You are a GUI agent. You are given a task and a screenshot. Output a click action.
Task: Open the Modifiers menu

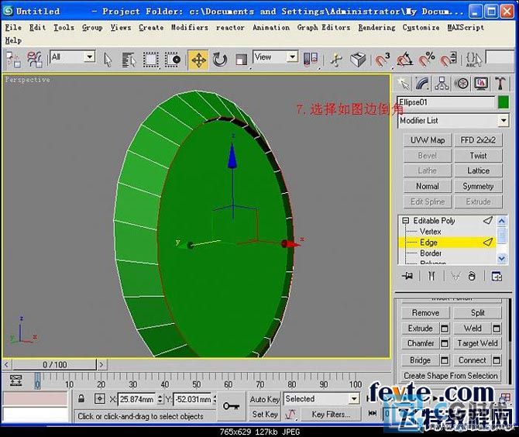click(190, 27)
